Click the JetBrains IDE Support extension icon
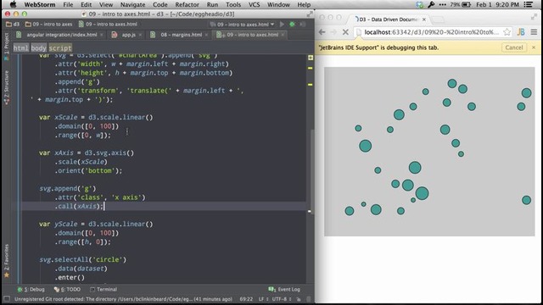This screenshot has height=305, width=543. point(521,32)
